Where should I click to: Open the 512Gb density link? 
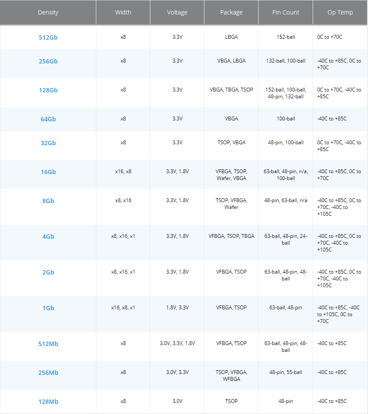coord(48,37)
